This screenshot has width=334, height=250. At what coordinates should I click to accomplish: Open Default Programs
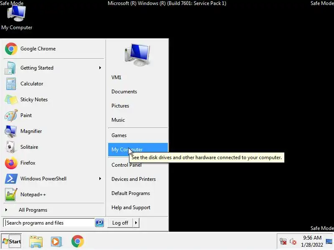(x=138, y=193)
